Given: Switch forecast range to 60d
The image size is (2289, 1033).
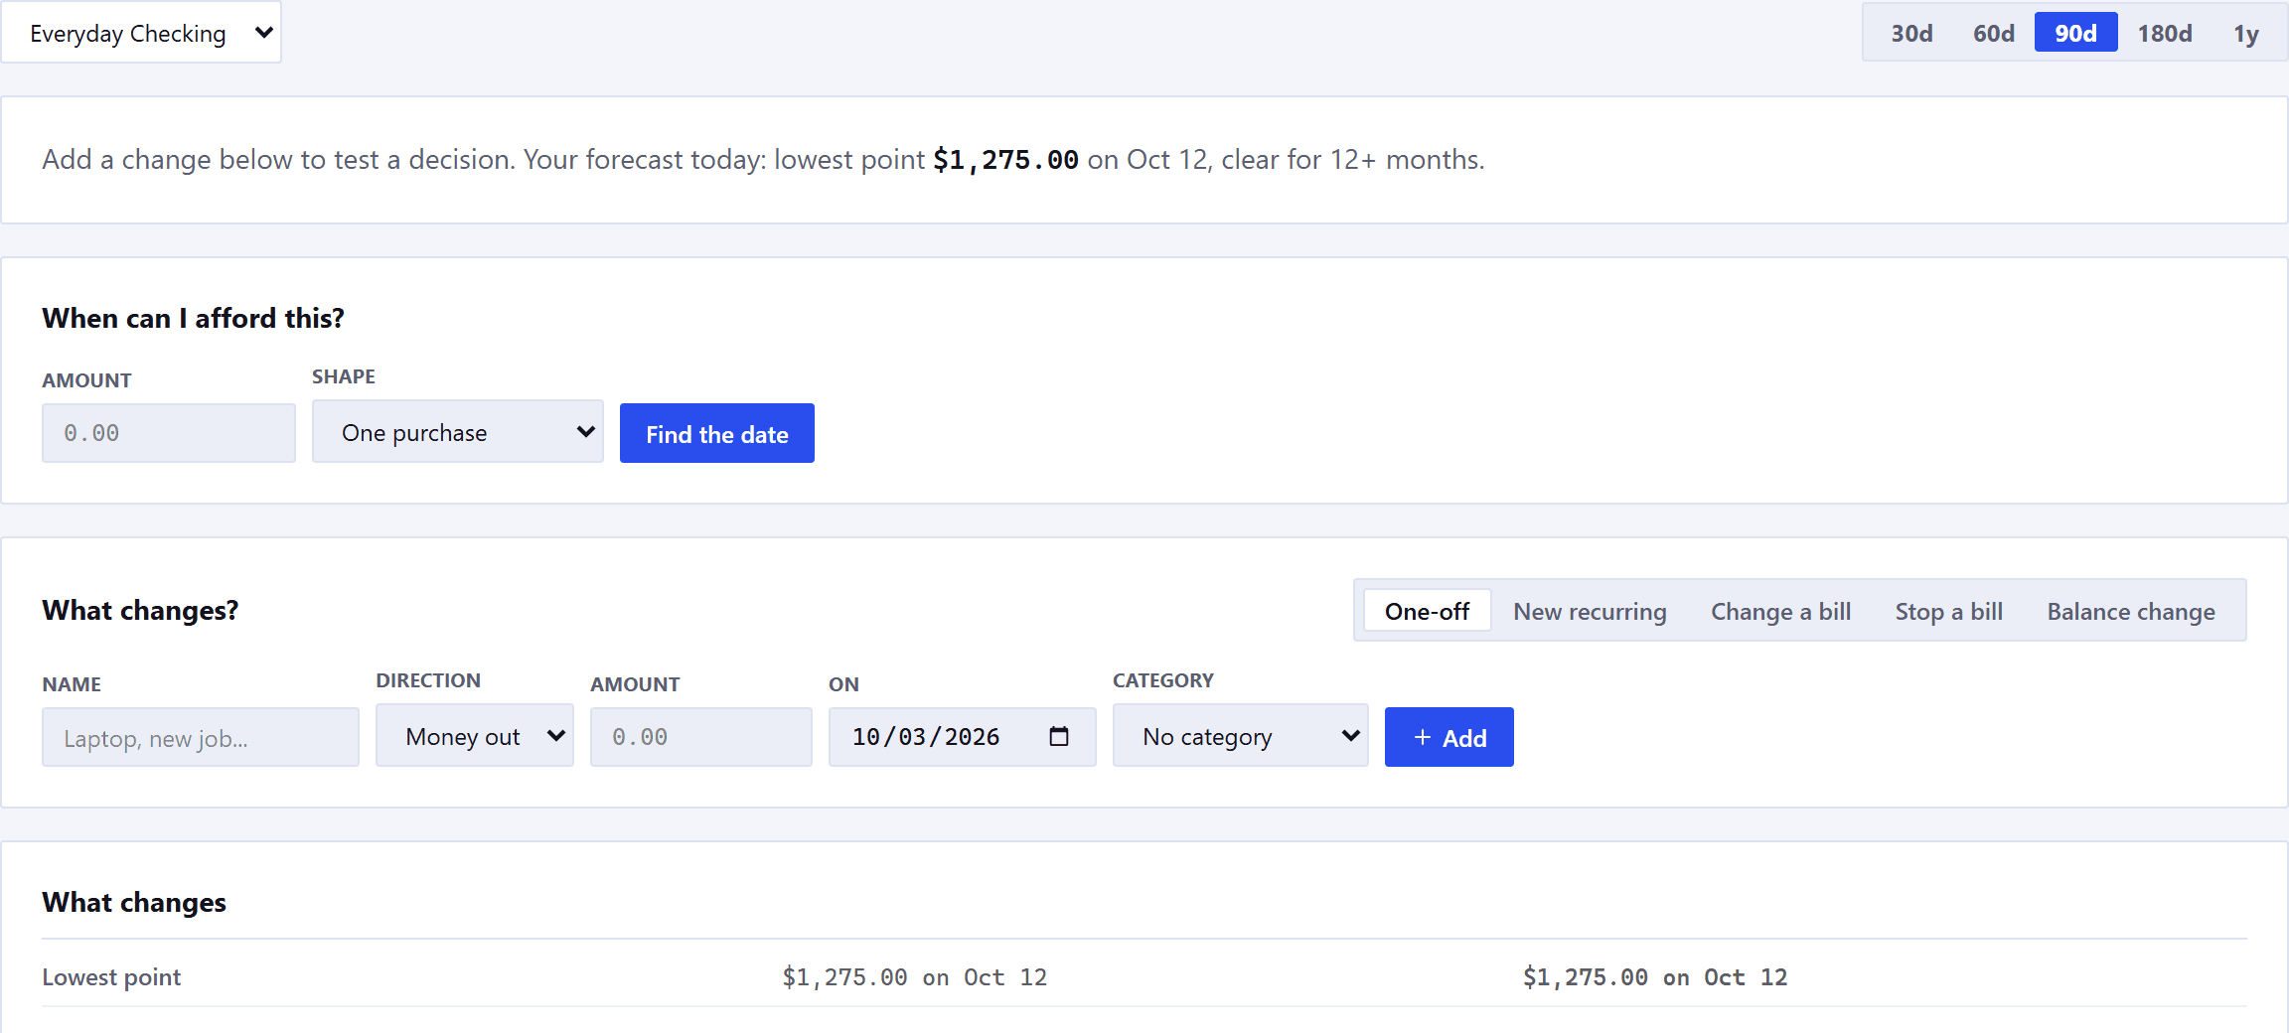Looking at the screenshot, I should coord(1993,33).
